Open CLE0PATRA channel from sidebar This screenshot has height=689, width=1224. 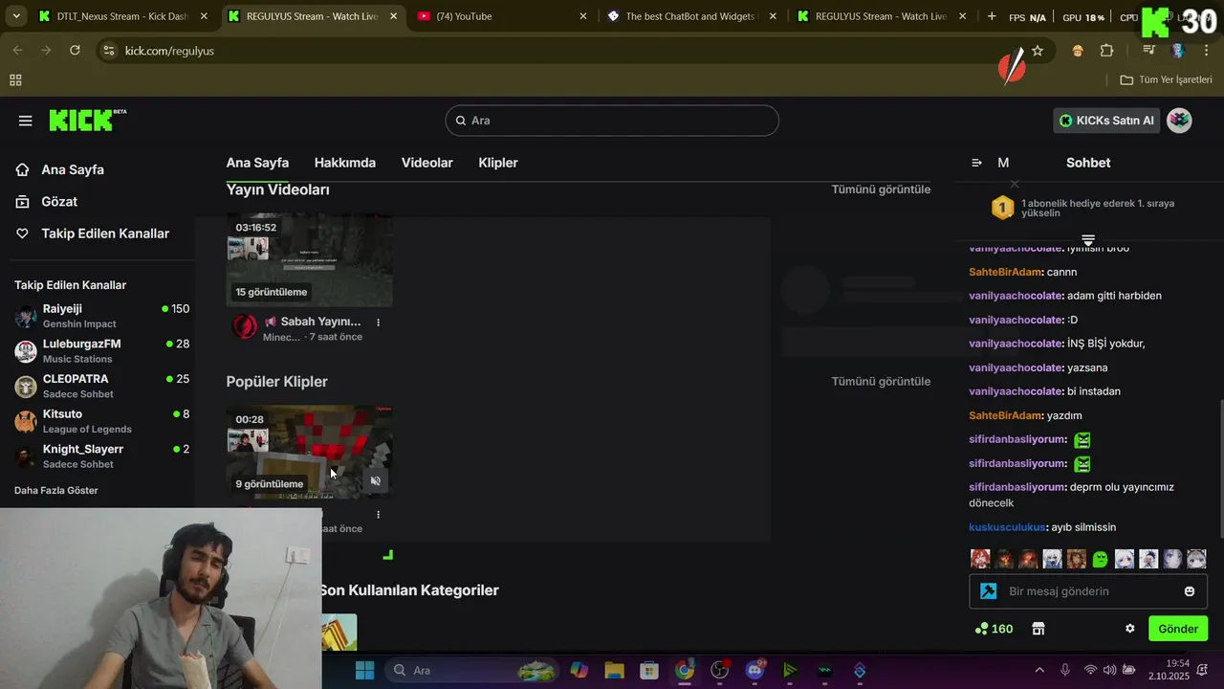(101, 386)
